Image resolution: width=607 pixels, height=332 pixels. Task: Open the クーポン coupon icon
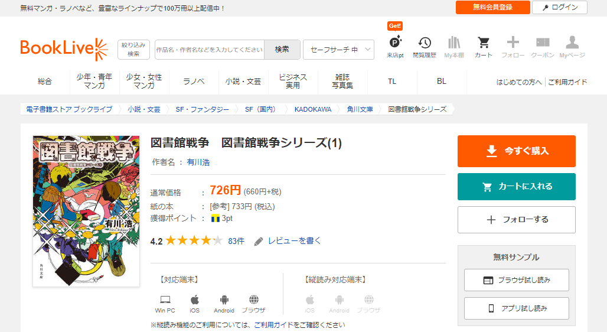click(x=543, y=47)
